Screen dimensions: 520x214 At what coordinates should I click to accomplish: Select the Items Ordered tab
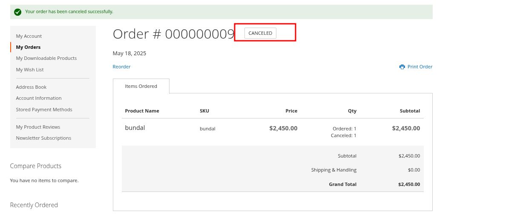coord(141,86)
